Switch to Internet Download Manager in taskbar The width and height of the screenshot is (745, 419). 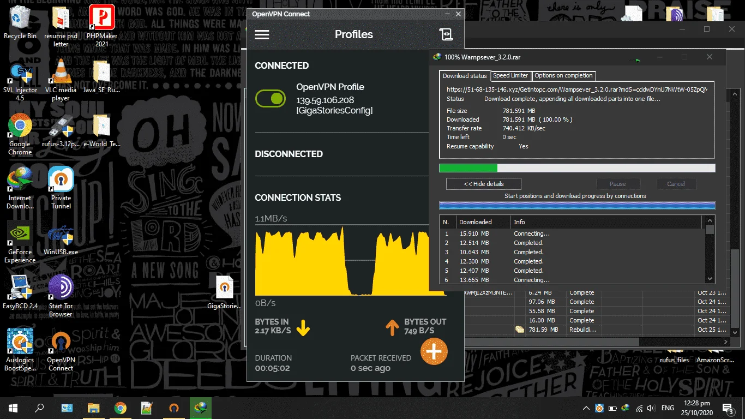[200, 408]
